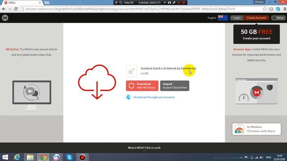The image size is (287, 161).
Task: Close the MEGA browser tab
Action: click(x=40, y=3)
